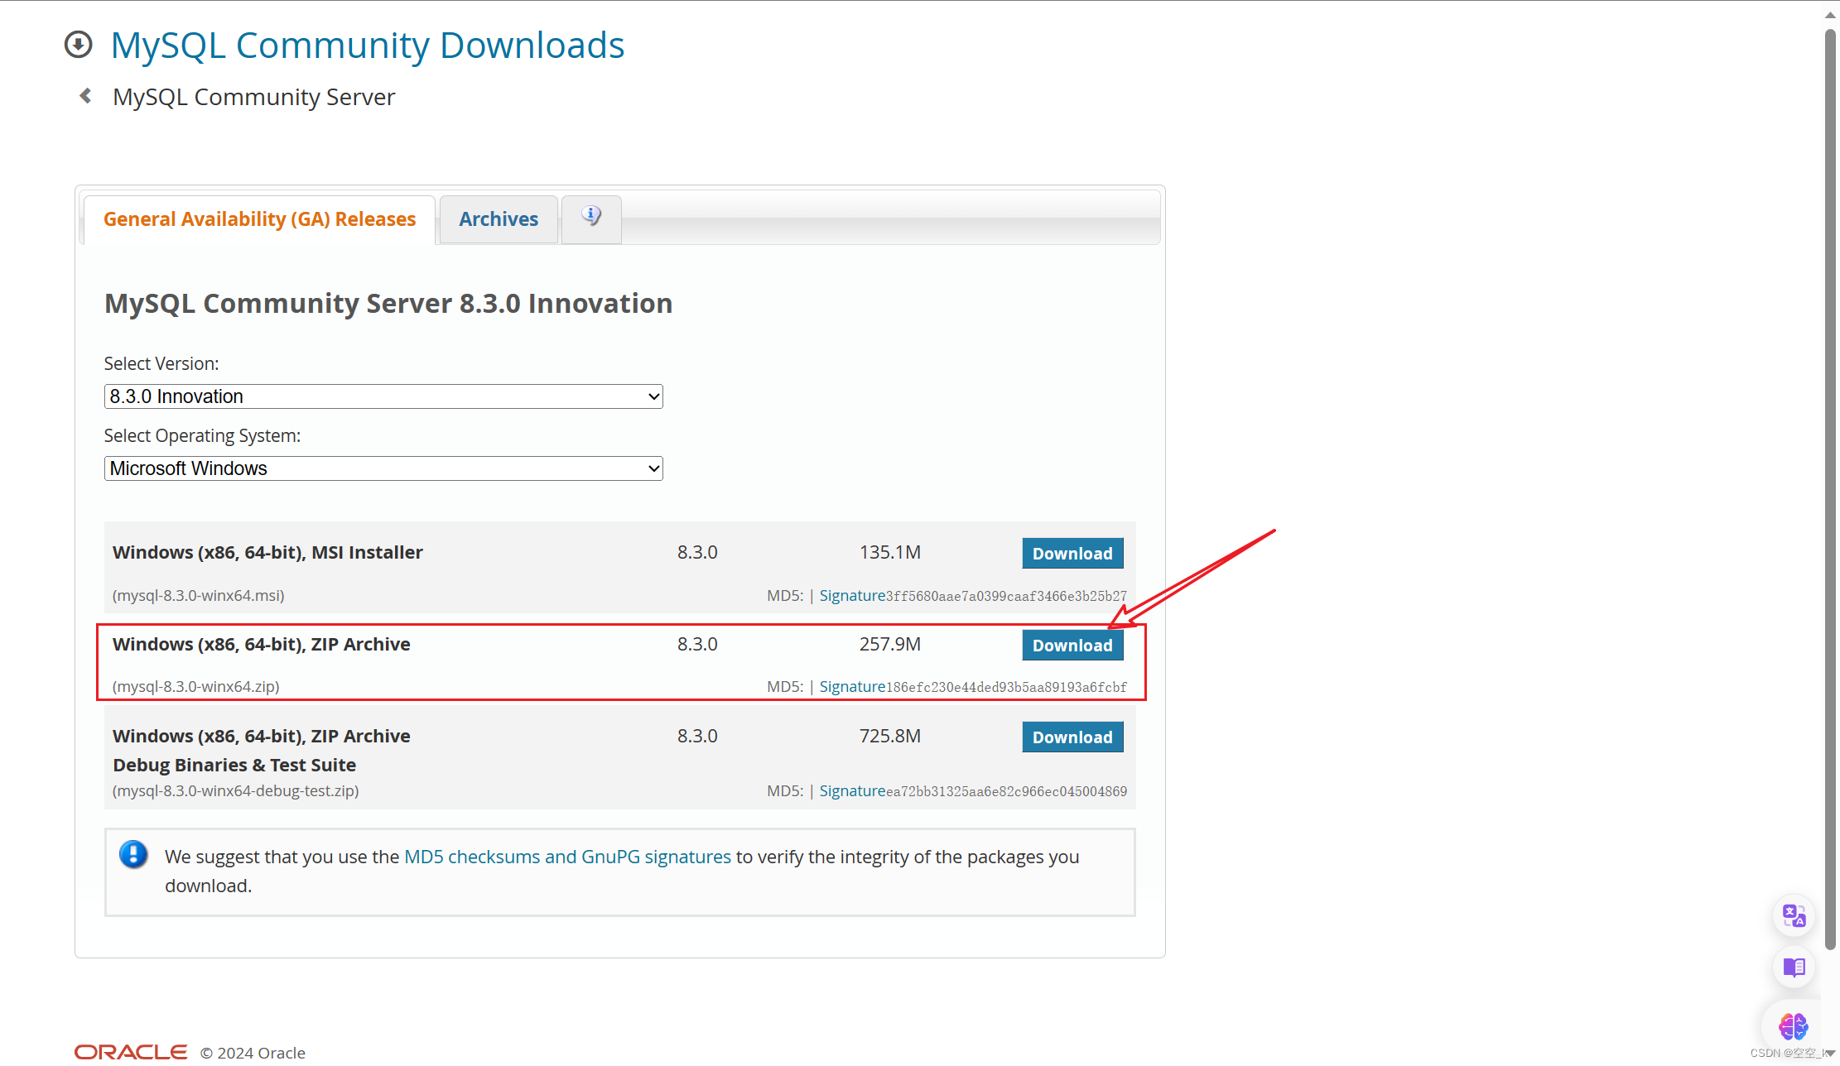Click 'MySQL Community Server 8.3.0 Innovation' heading
Image resolution: width=1840 pixels, height=1066 pixels.
click(x=388, y=304)
